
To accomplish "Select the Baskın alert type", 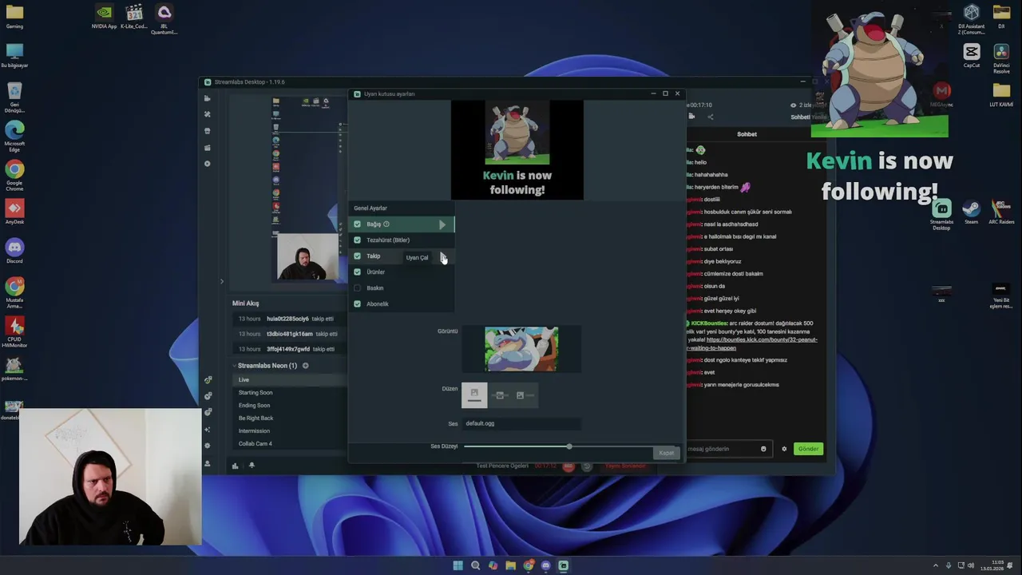I will click(375, 288).
